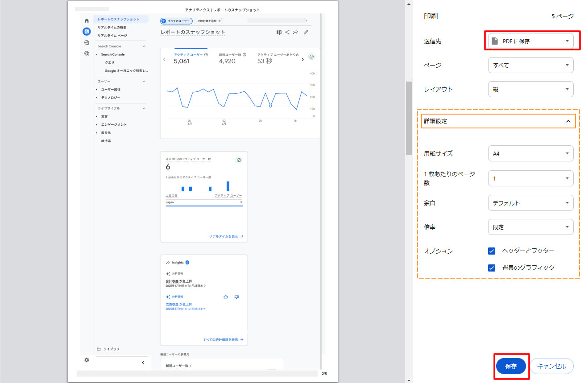This screenshot has height=383, width=584.
Task: Click the share icon beside report title
Action: coord(287,32)
